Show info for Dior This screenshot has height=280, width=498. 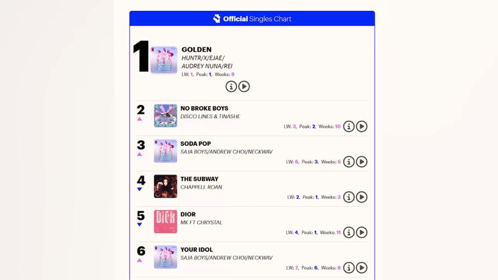tap(349, 233)
